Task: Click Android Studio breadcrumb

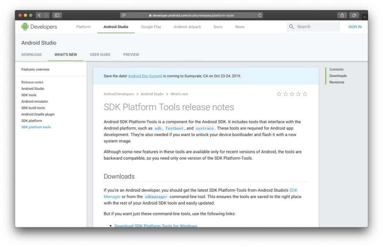Action: click(x=152, y=94)
